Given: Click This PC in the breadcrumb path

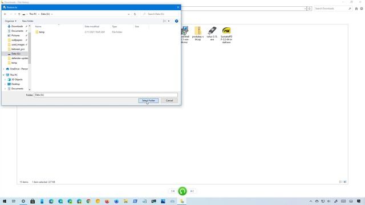Looking at the screenshot, I should click(33, 14).
